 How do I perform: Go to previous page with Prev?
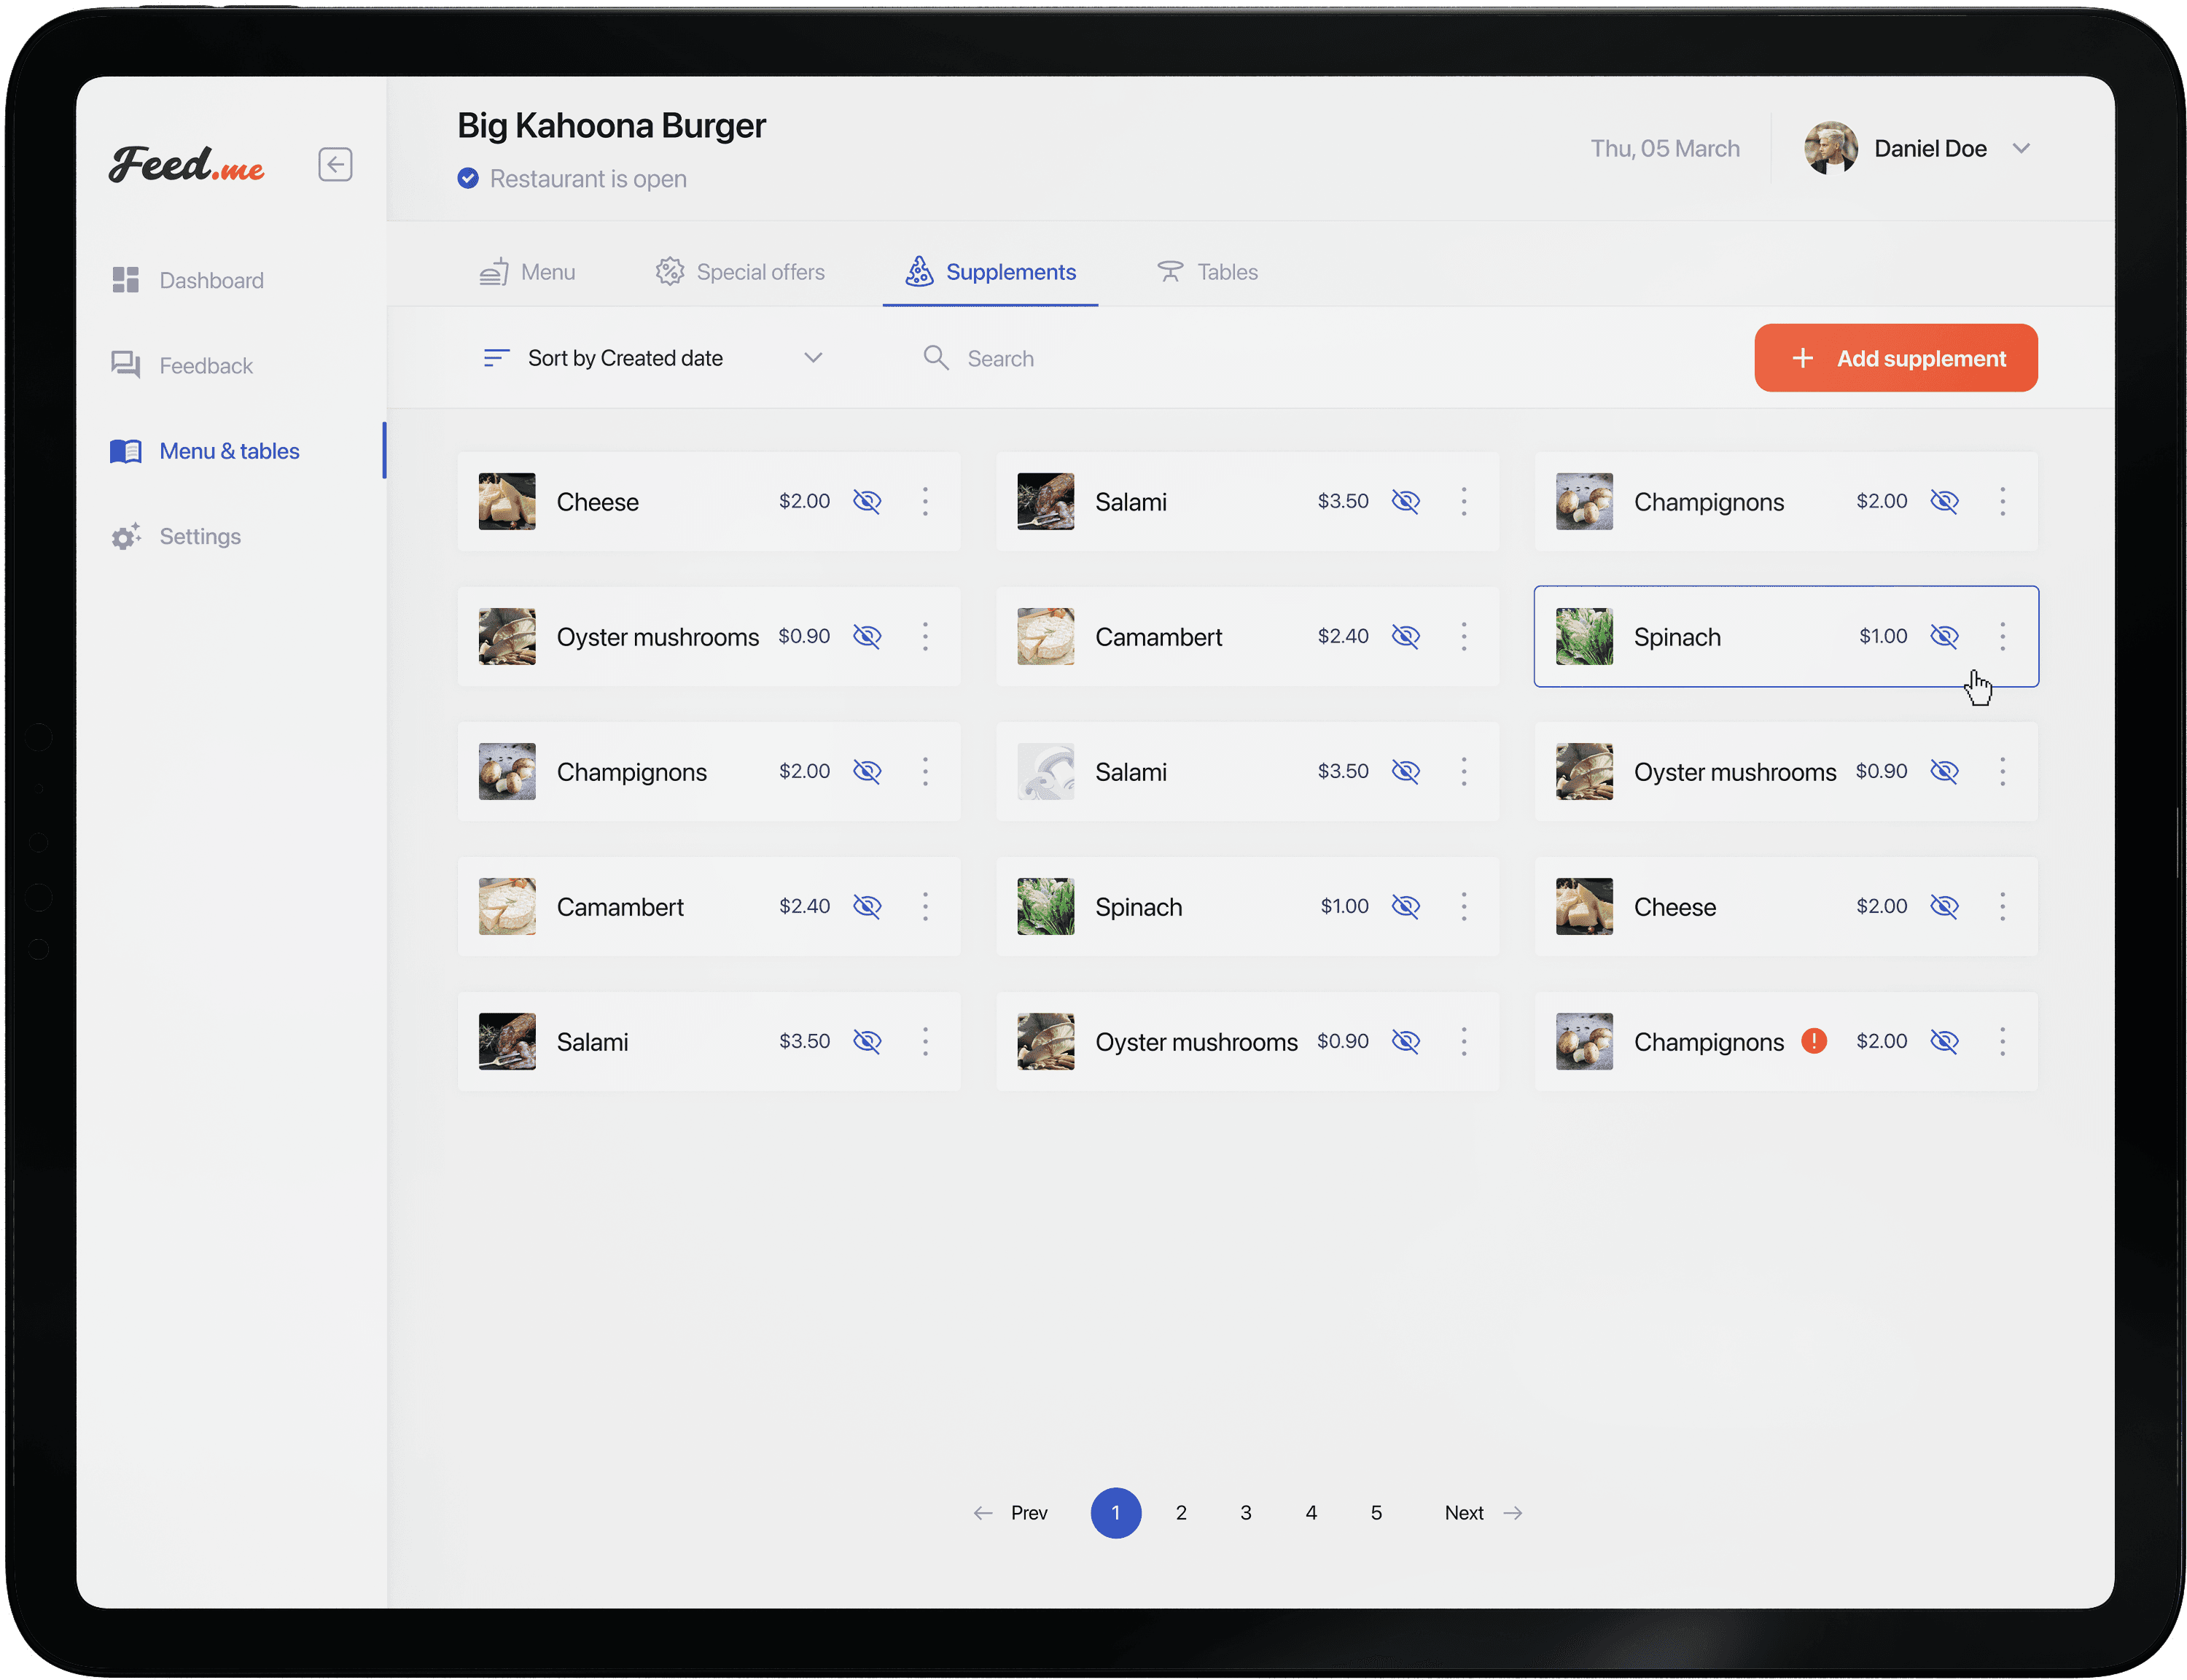[x=1010, y=1513]
